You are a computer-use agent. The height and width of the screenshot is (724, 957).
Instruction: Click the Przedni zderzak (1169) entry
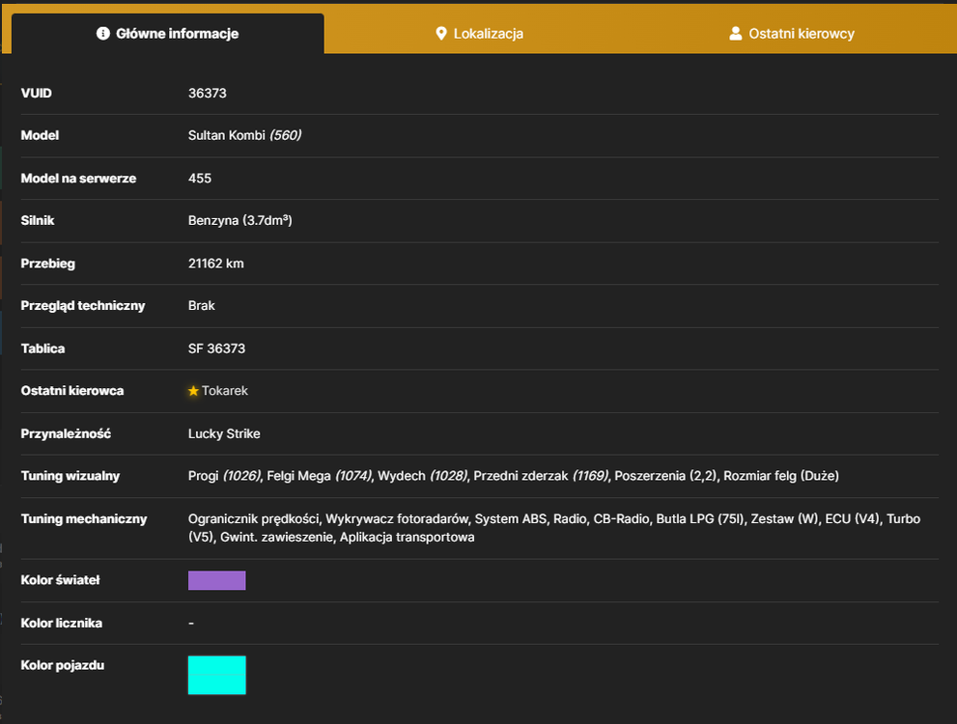point(542,476)
